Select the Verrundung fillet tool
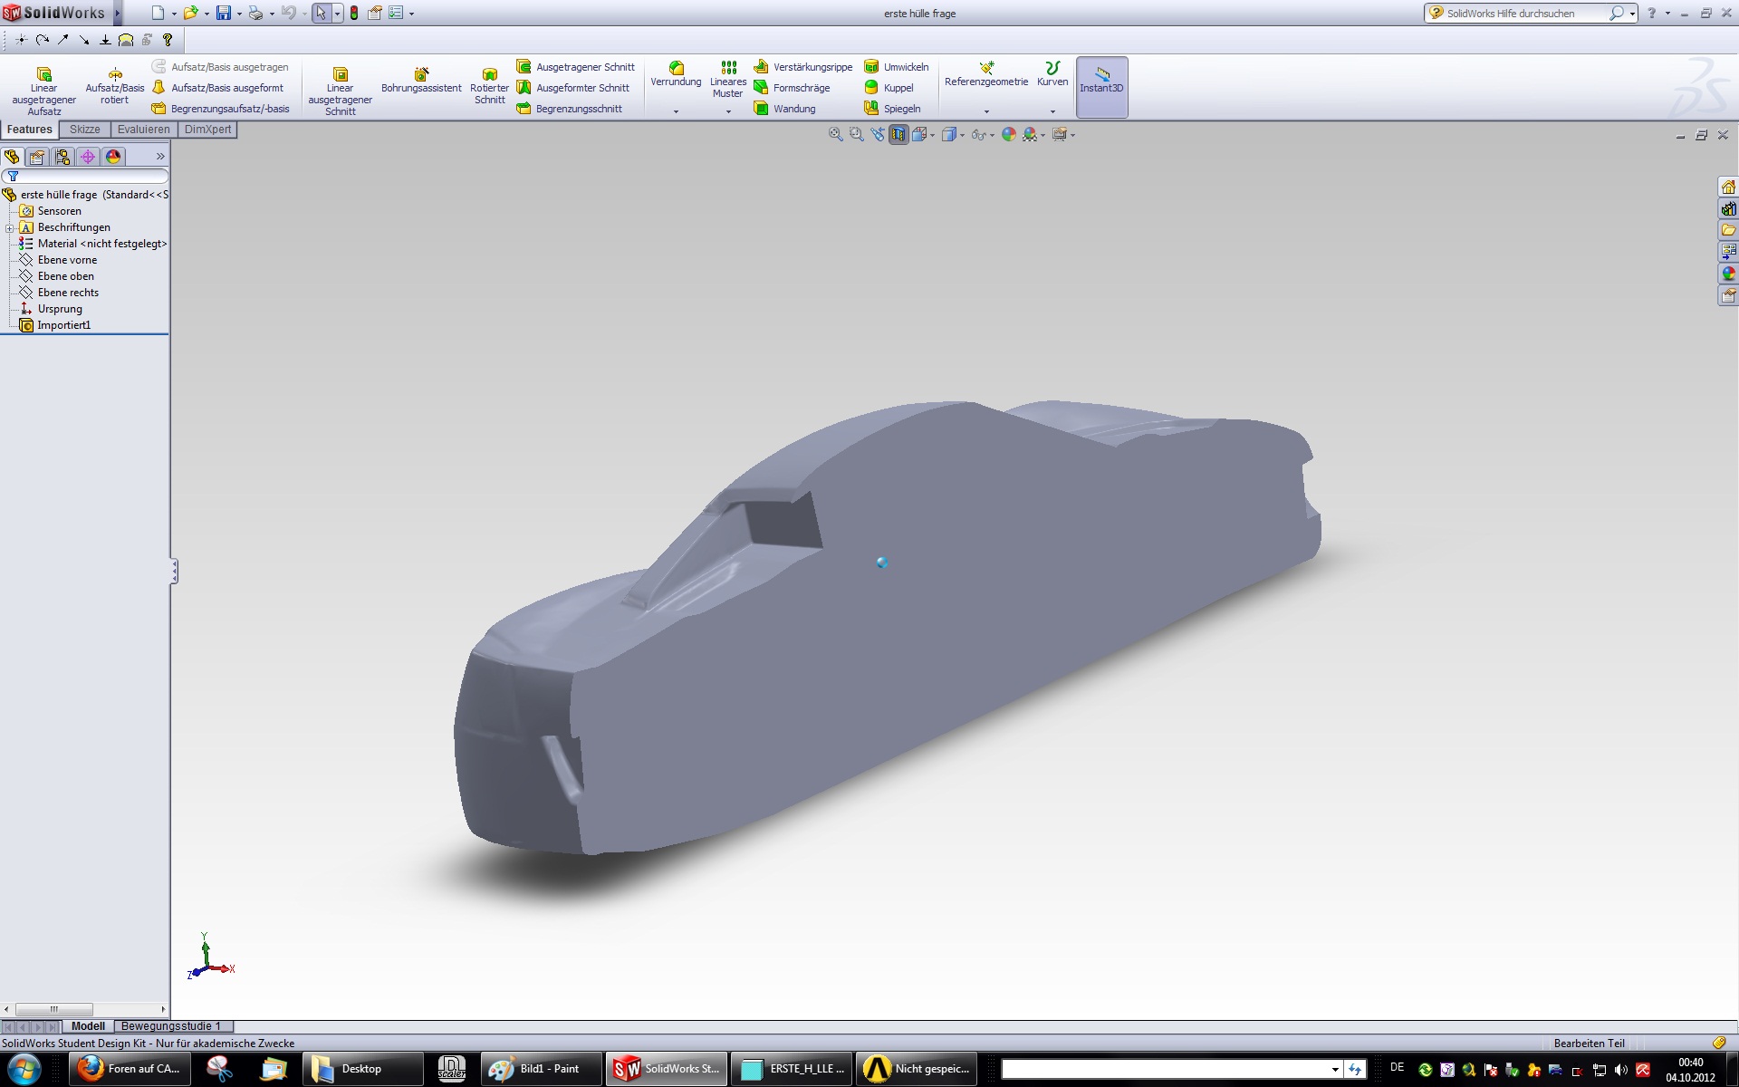Image resolution: width=1739 pixels, height=1087 pixels. (676, 74)
